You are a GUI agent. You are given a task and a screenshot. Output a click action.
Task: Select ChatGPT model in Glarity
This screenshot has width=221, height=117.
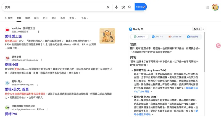[x=140, y=37]
